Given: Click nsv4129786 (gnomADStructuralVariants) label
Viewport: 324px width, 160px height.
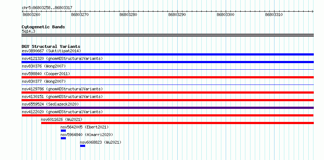Looking at the screenshot, I should (62, 89).
